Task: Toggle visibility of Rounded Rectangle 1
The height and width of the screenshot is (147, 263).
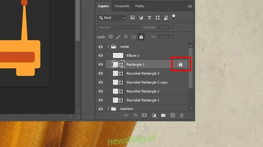Action: [x=100, y=100]
